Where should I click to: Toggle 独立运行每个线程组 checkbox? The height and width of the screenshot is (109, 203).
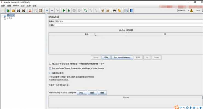[x=50, y=64]
